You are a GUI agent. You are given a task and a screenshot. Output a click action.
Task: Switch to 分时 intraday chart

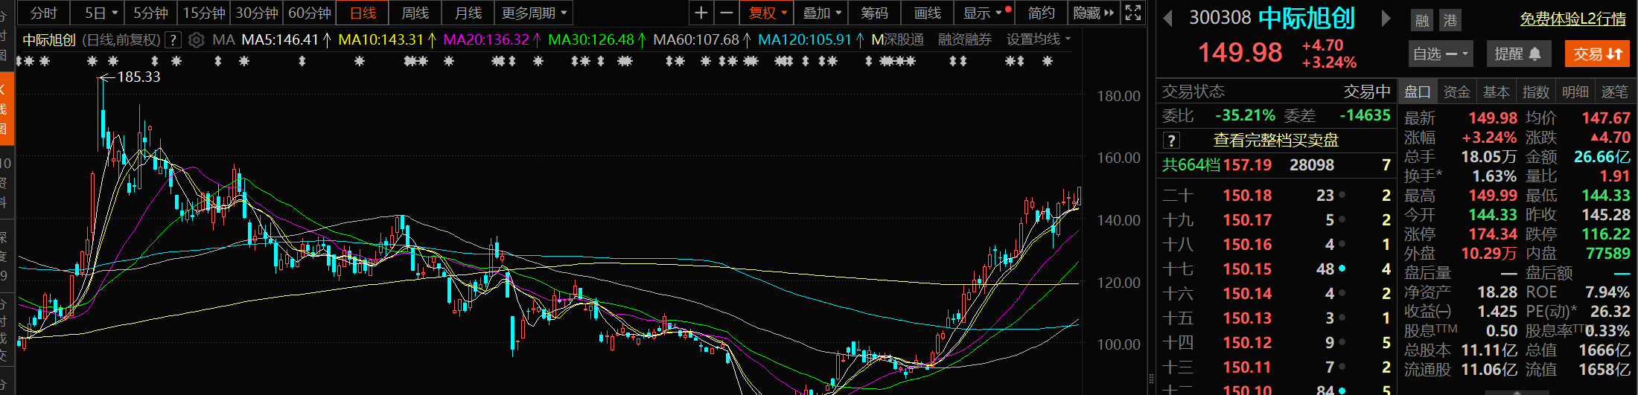(43, 13)
